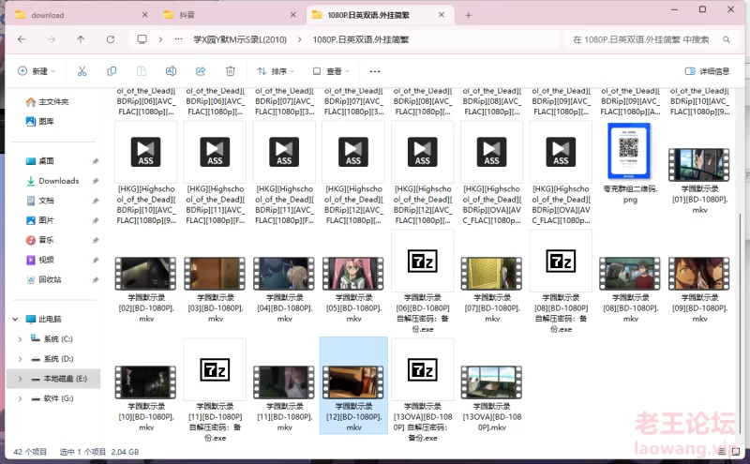The image size is (750, 464).
Task: Open 图片 in the sidebar
Action: coord(39,220)
